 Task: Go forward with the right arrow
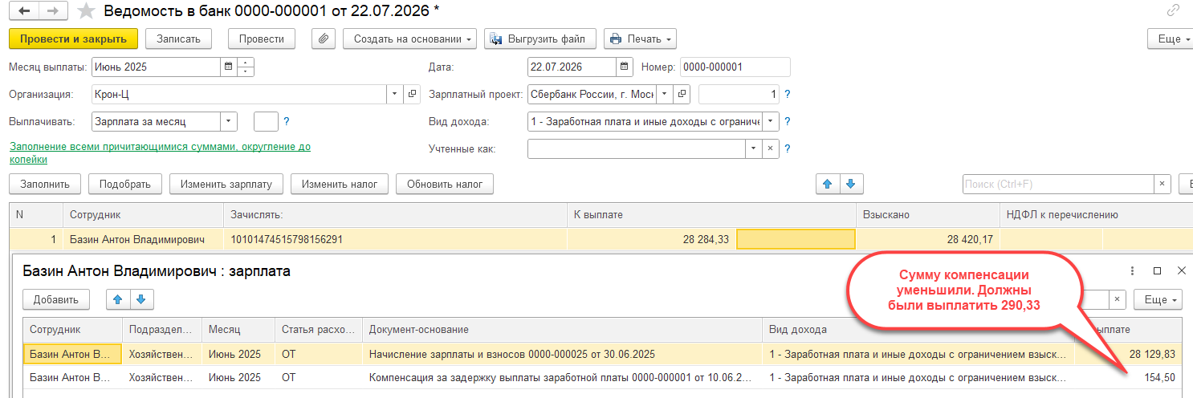tap(51, 11)
